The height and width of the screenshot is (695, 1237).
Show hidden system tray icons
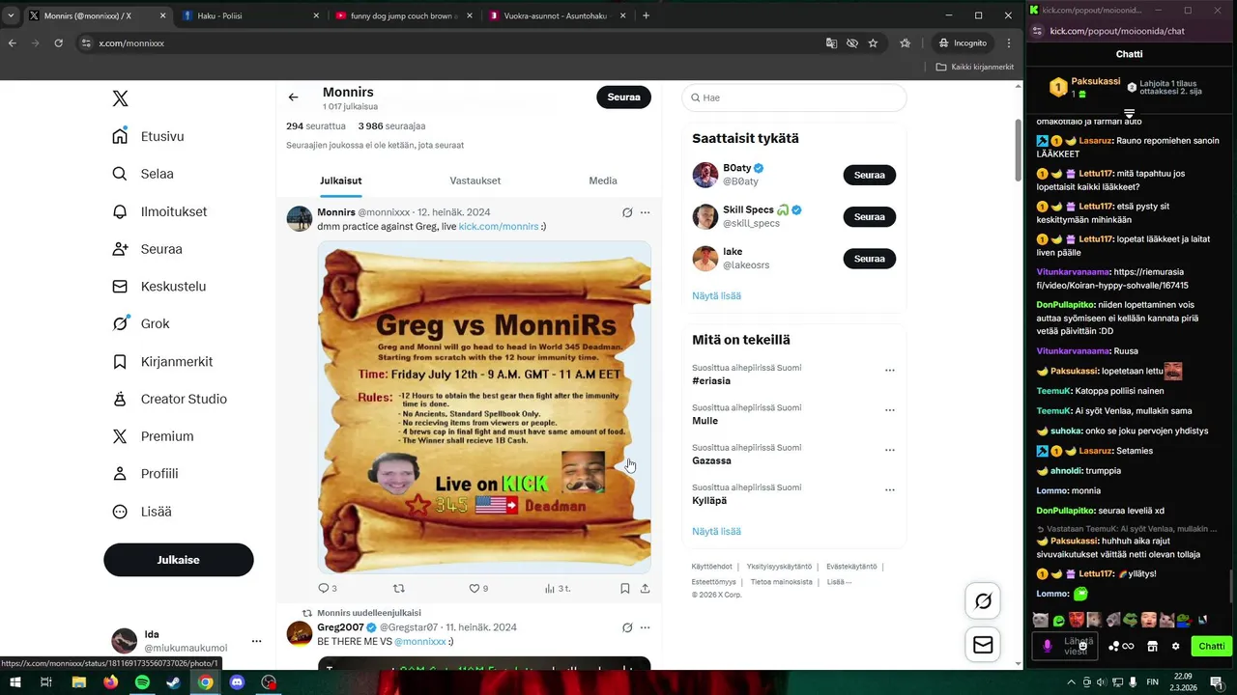click(x=1070, y=682)
